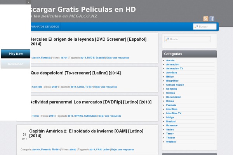Click the Subtitulado tag on Actividad paranormal post
Screen dimensions: 233x155
90,116
